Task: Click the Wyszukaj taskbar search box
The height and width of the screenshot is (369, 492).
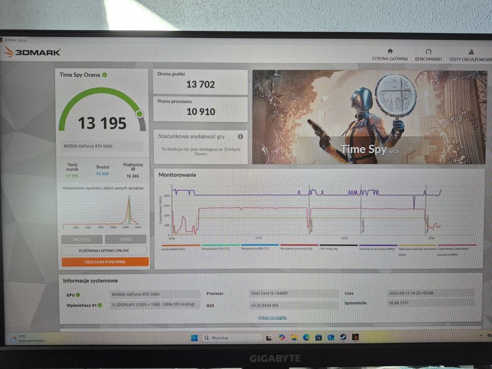Action: pos(232,338)
